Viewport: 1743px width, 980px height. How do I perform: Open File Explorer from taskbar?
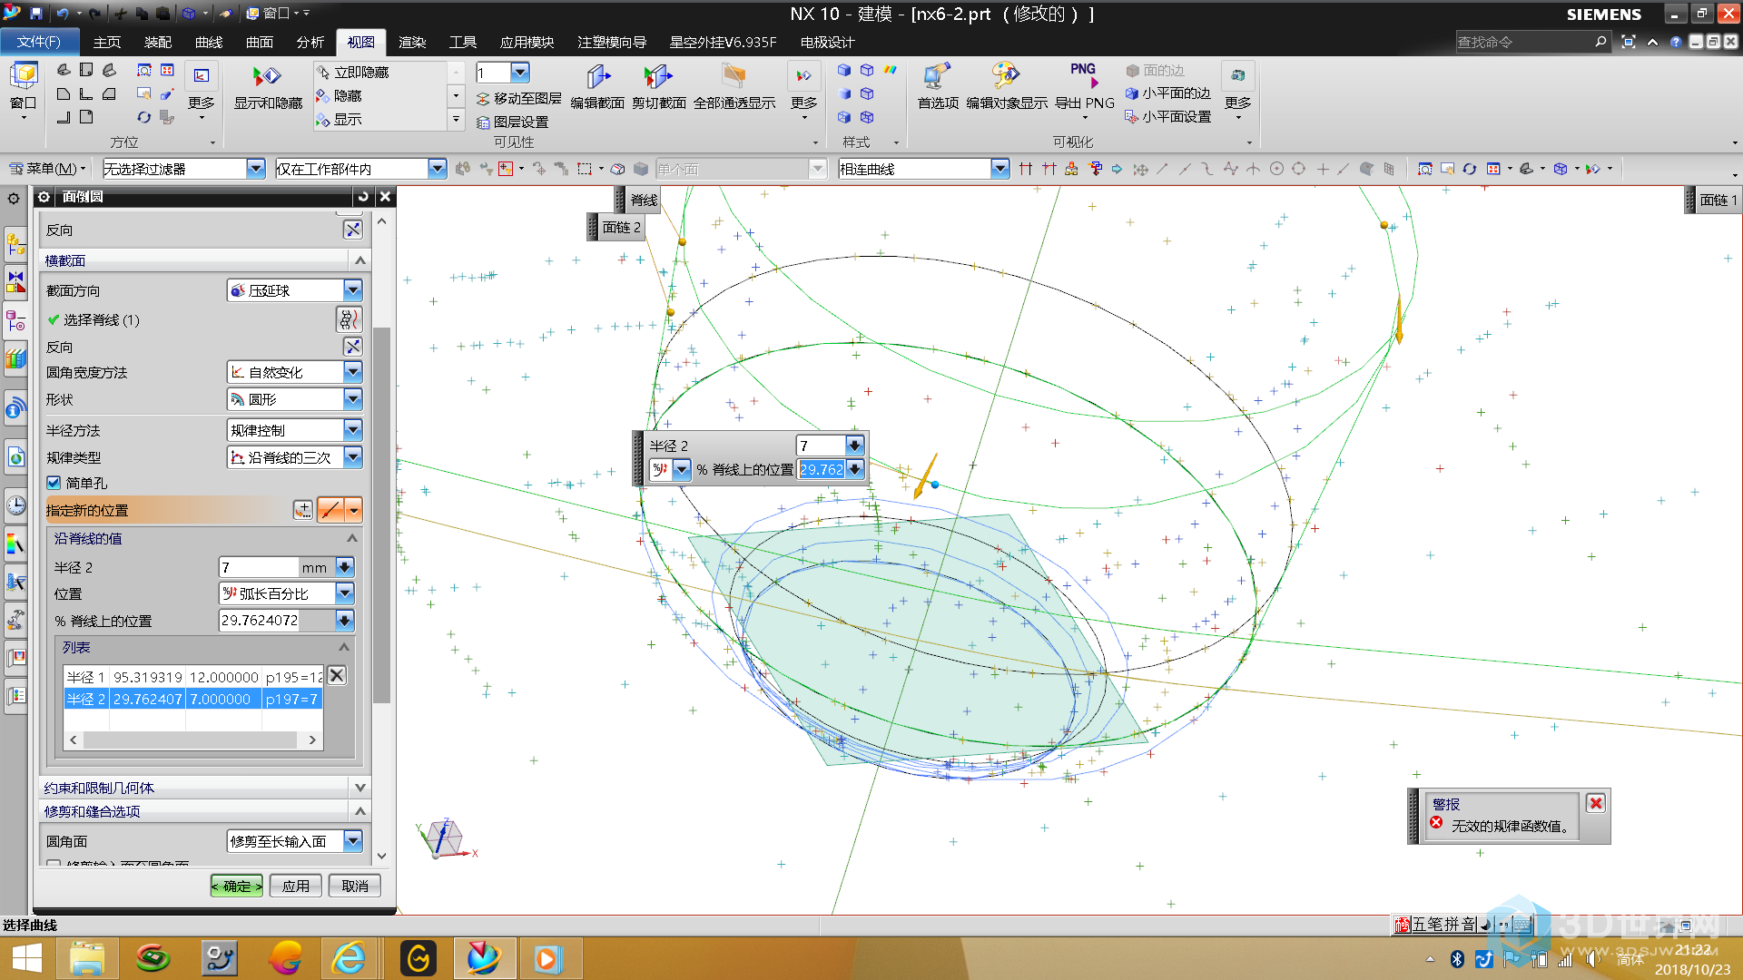[87, 958]
